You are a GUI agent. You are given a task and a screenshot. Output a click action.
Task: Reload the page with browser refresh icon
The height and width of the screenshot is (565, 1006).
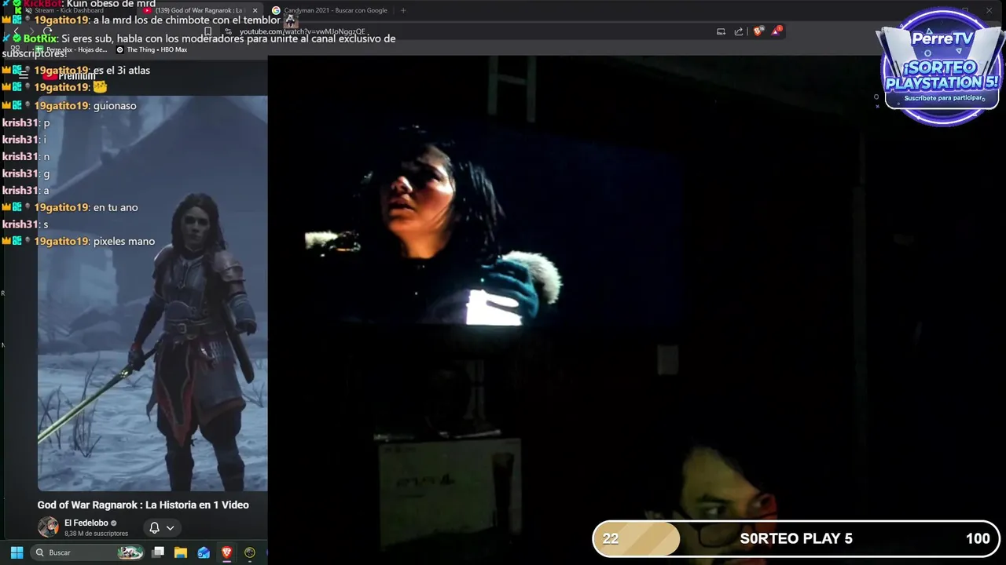click(48, 31)
